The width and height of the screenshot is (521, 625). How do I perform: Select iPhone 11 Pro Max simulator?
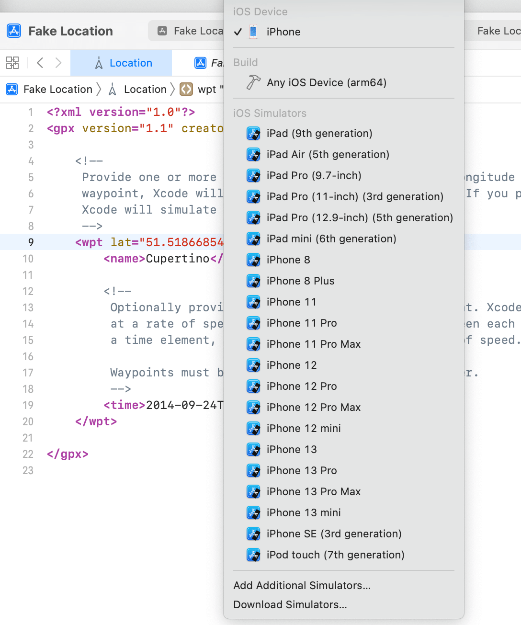pyautogui.click(x=344, y=344)
